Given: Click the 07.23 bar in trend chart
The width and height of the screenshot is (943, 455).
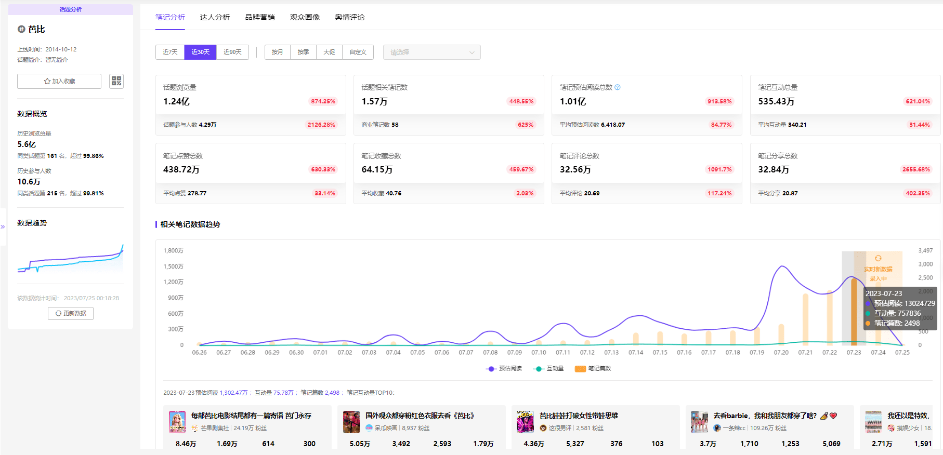Looking at the screenshot, I should [854, 312].
